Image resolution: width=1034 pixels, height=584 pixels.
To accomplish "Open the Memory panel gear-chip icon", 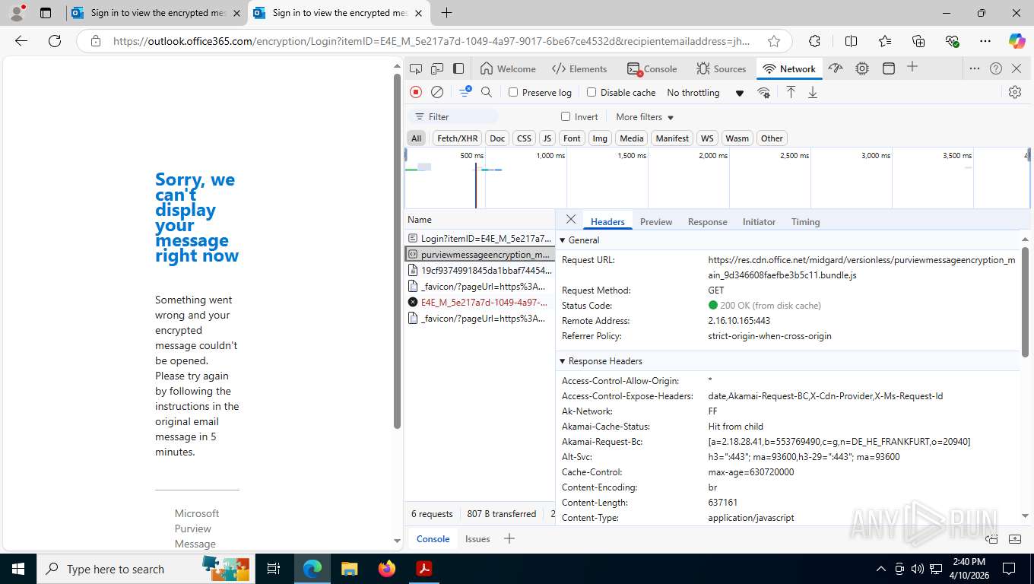I will [862, 68].
